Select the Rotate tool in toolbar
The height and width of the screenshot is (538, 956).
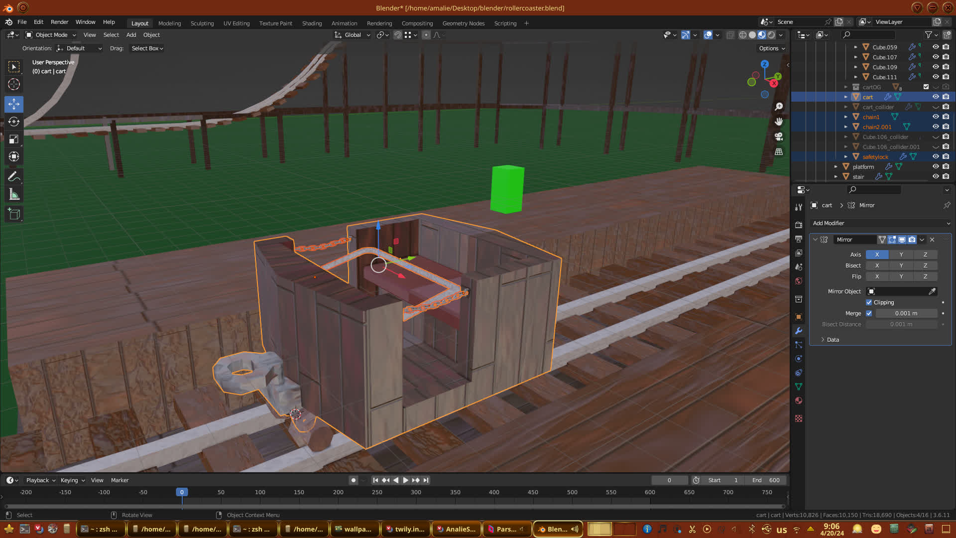point(14,122)
